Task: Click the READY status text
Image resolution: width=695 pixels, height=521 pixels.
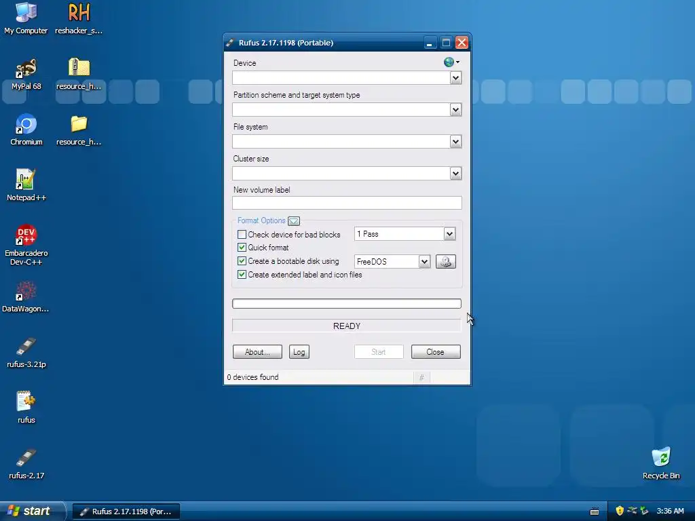Action: point(347,326)
